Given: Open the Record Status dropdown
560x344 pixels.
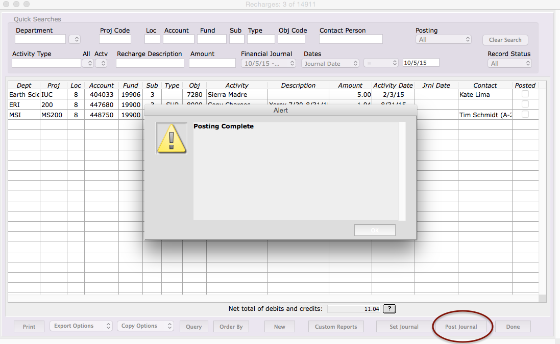Looking at the screenshot, I should click(x=509, y=64).
